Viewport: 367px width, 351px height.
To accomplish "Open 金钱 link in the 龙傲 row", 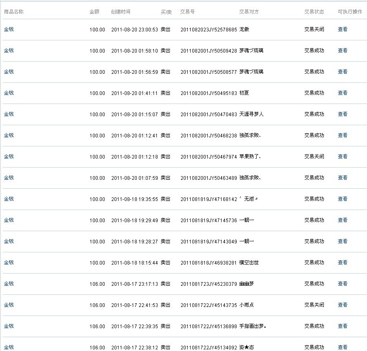I will coord(9,29).
